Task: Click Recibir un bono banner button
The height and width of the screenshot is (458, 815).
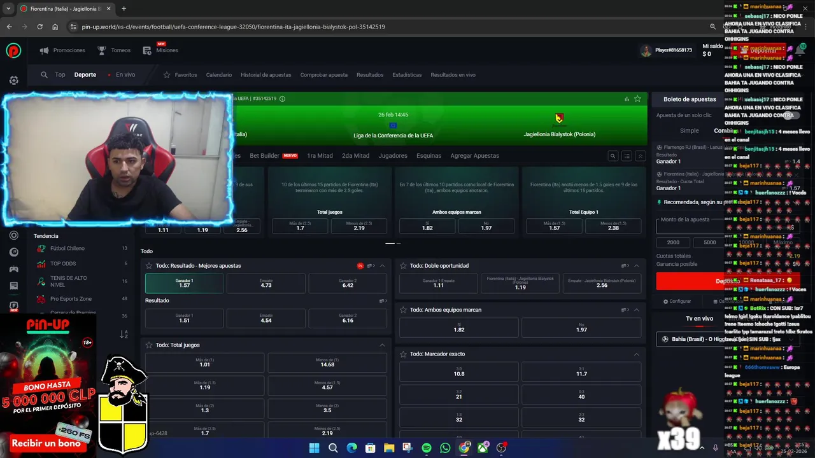Action: point(46,443)
